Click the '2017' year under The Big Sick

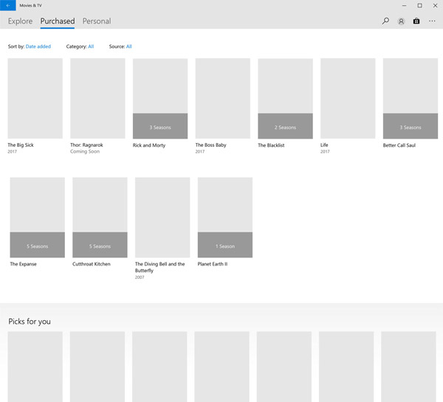coord(12,152)
